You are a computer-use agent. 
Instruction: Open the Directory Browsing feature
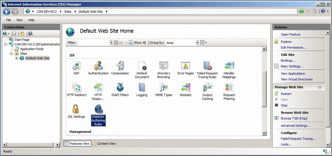point(164,70)
